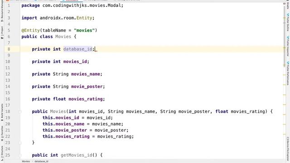Viewport: 290px width, 163px height.
Task: Click the Movies constructor name on line 18
Action: [58, 111]
